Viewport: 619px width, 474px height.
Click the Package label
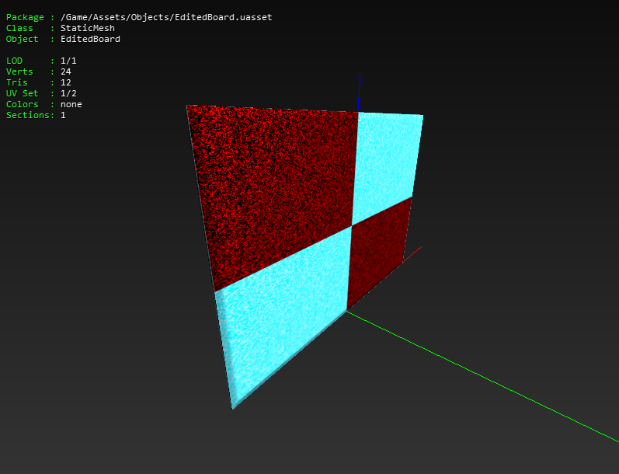25,17
